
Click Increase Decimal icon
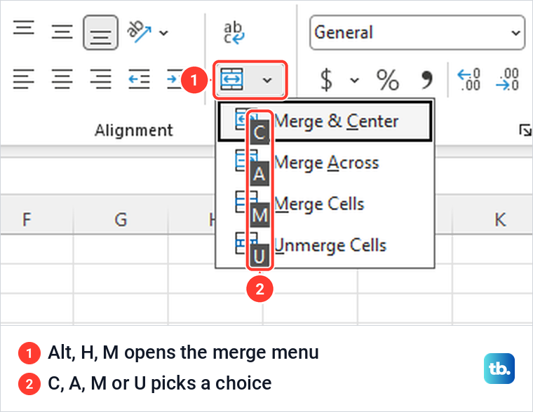coord(468,79)
